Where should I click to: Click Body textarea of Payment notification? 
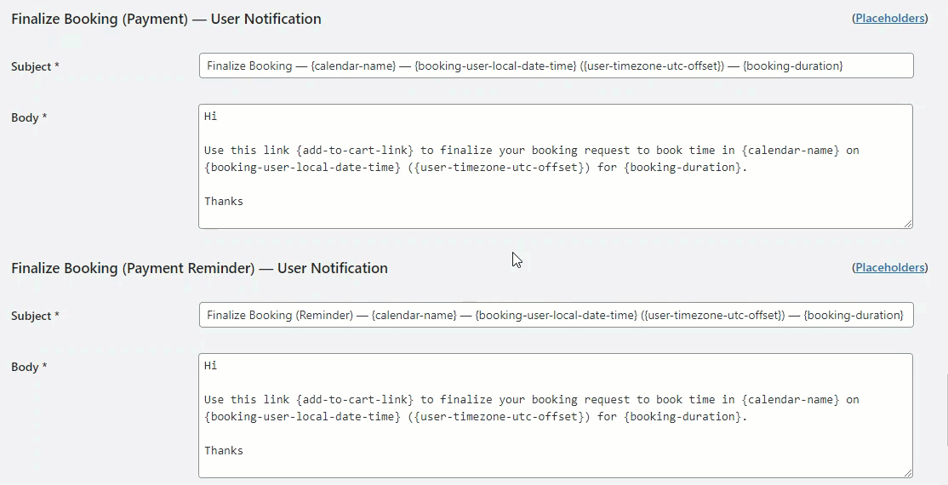pos(556,166)
